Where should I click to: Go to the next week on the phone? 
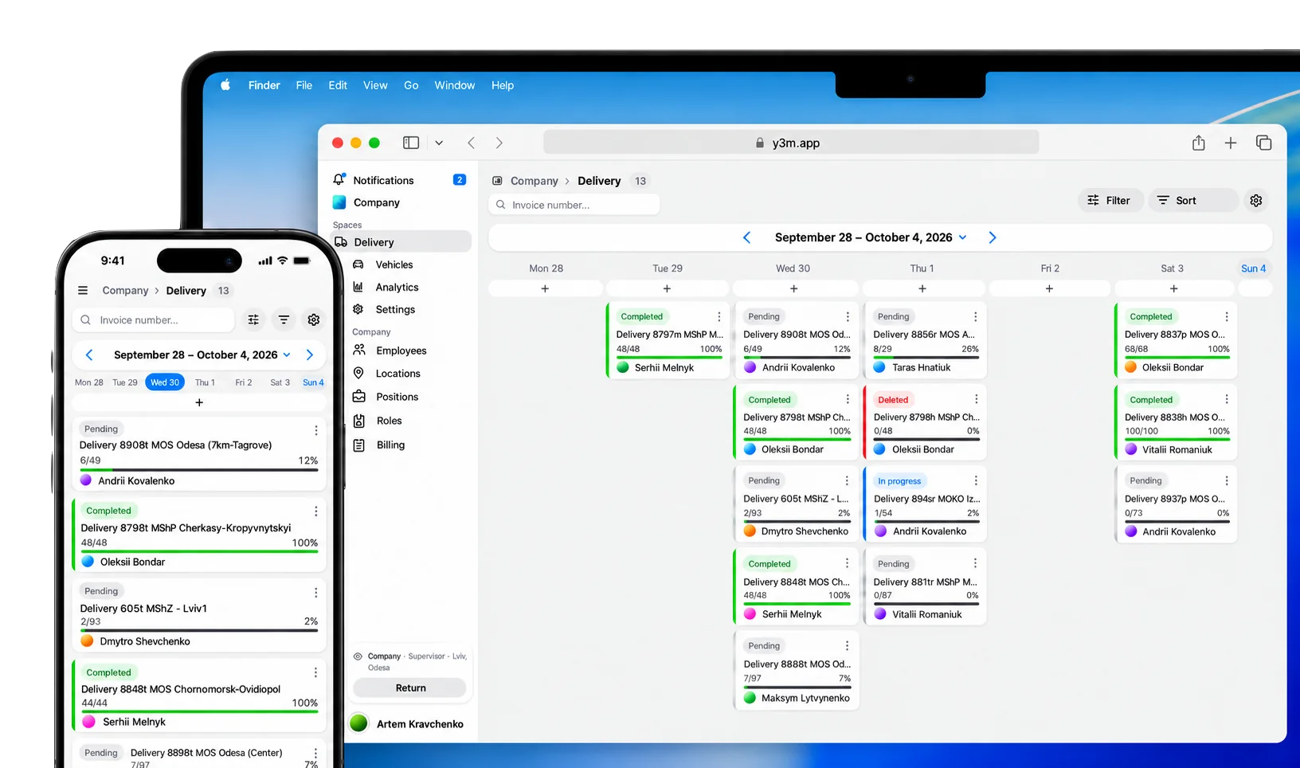tap(310, 355)
